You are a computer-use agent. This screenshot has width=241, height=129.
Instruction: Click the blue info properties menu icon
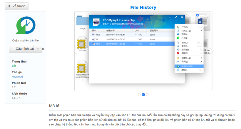pyautogui.click(x=178, y=70)
